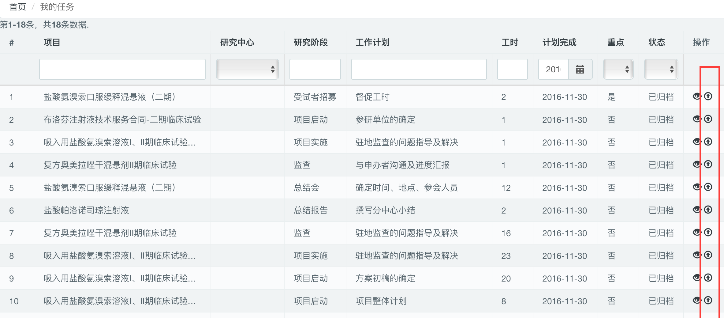Click the 研究阶段 filter input field
Screen dimensions: 724x318
point(315,69)
